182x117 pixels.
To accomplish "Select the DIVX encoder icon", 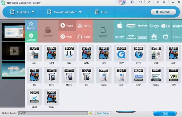I will pyautogui.click(x=34, y=97).
